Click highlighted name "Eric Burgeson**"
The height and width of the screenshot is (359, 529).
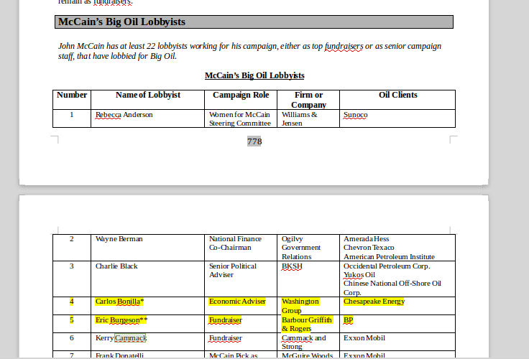(121, 320)
